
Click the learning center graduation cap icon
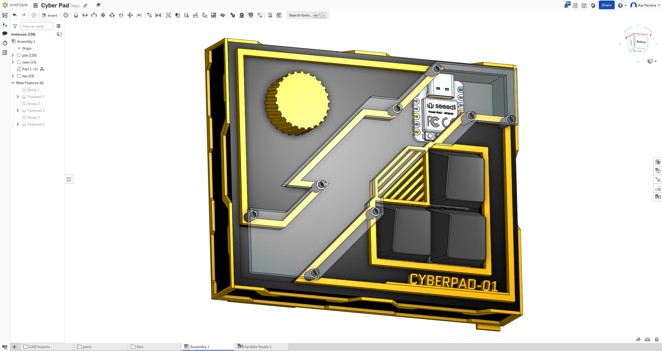pyautogui.click(x=98, y=5)
